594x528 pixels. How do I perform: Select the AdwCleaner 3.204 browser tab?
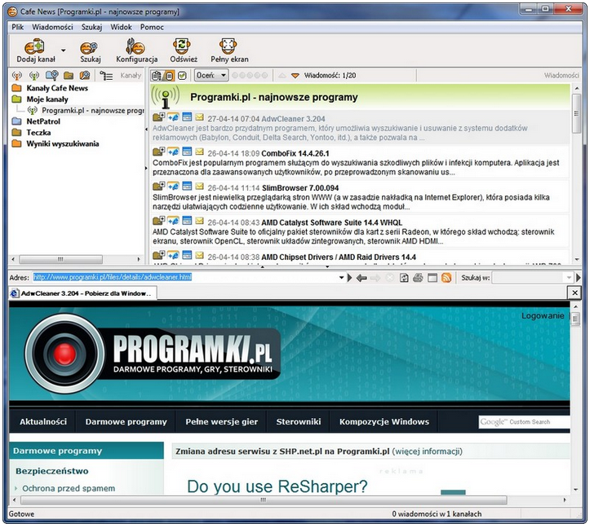pos(82,293)
